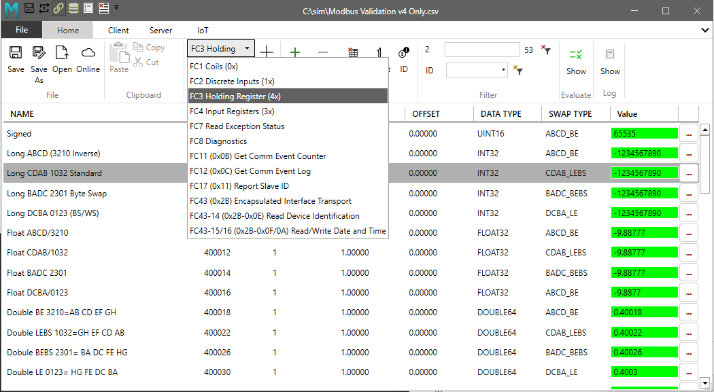Toggle the chain link icon in title bar
The width and height of the screenshot is (714, 392).
click(58, 8)
